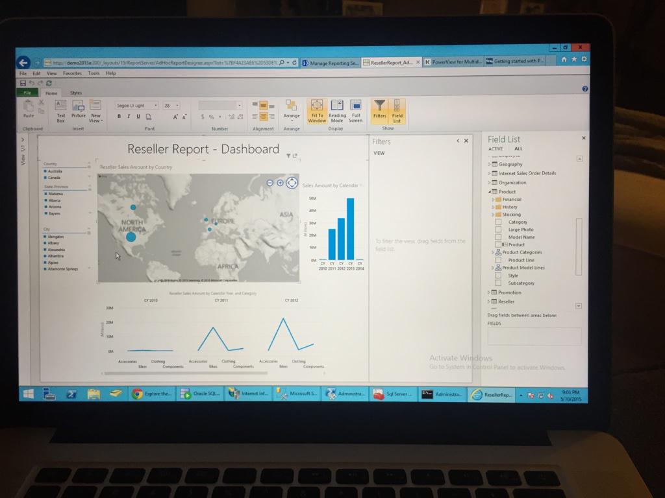Click the Field List scroll down arrow
Viewport: 665px width, 498px height.
click(x=579, y=306)
